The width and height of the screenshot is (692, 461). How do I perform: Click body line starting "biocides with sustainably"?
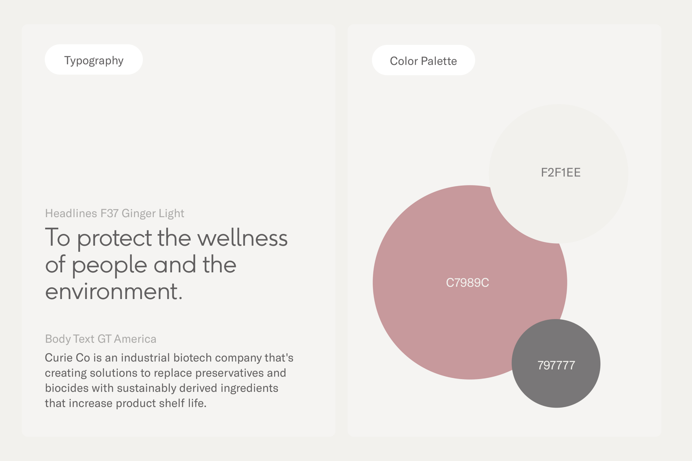pyautogui.click(x=161, y=388)
